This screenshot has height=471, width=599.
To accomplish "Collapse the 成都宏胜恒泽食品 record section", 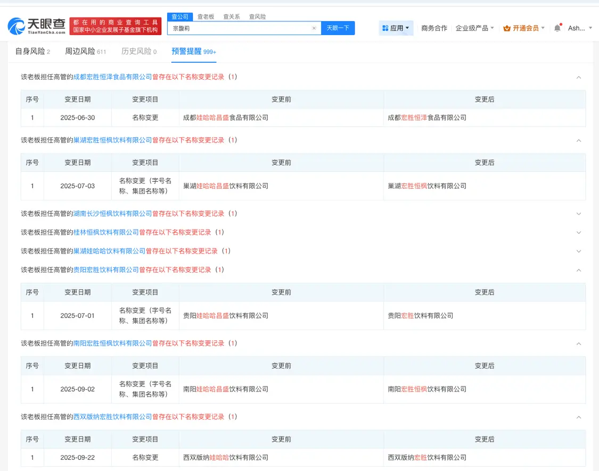I will (x=579, y=78).
